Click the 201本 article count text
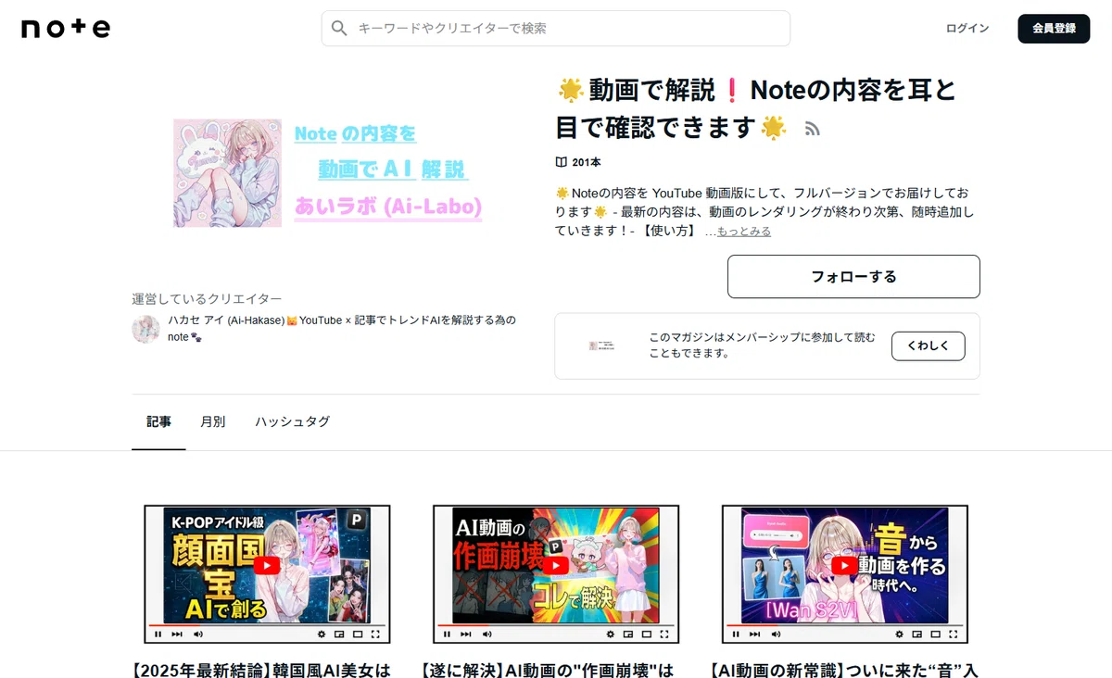This screenshot has height=678, width=1112. pos(587,162)
